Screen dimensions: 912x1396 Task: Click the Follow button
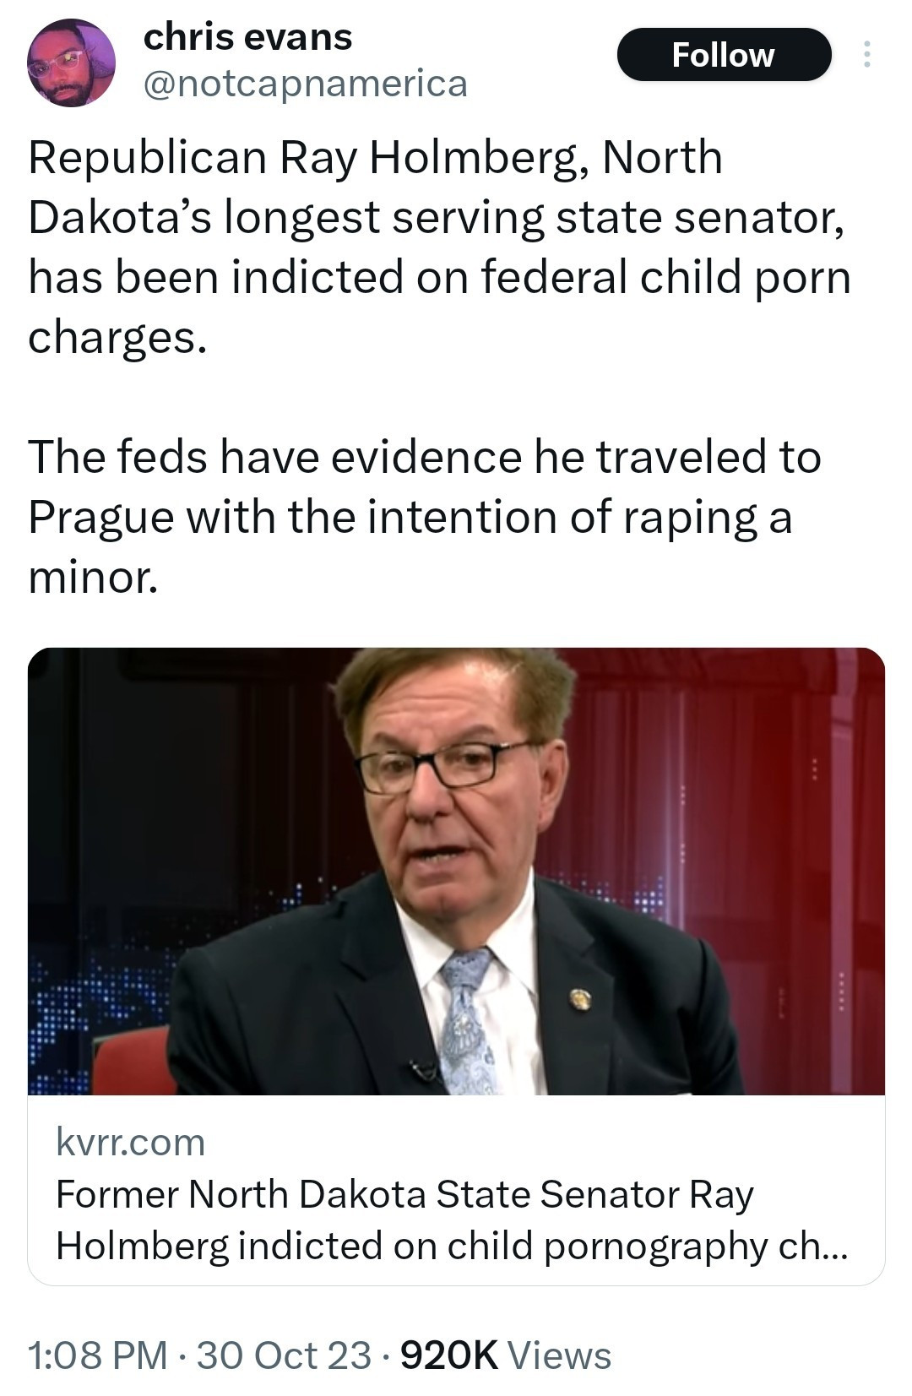point(724,56)
